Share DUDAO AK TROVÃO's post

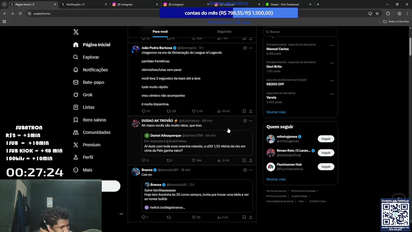click(251, 160)
